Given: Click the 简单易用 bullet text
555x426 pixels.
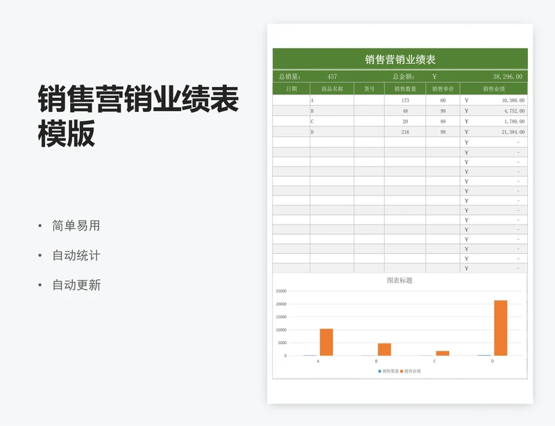Looking at the screenshot, I should 76,226.
